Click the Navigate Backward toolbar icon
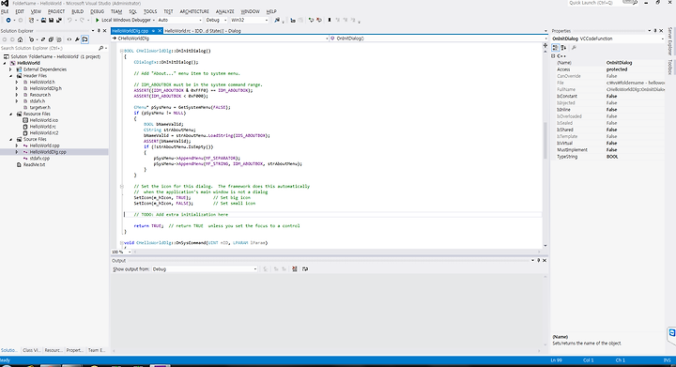Image resolution: width=676 pixels, height=367 pixels. (x=8, y=21)
